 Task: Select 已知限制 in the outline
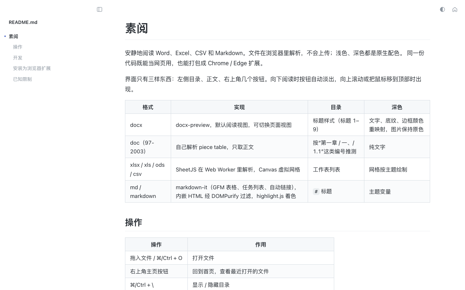point(23,79)
